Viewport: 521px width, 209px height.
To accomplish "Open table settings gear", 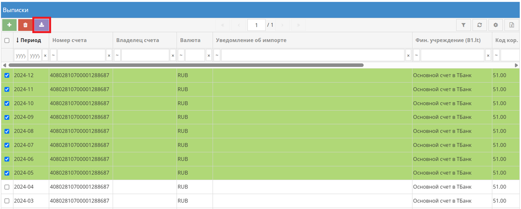I will [495, 25].
